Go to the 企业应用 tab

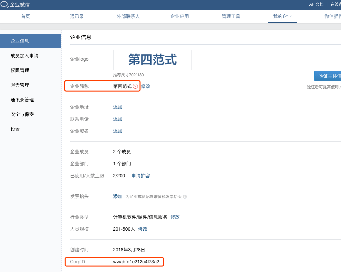pyautogui.click(x=179, y=16)
